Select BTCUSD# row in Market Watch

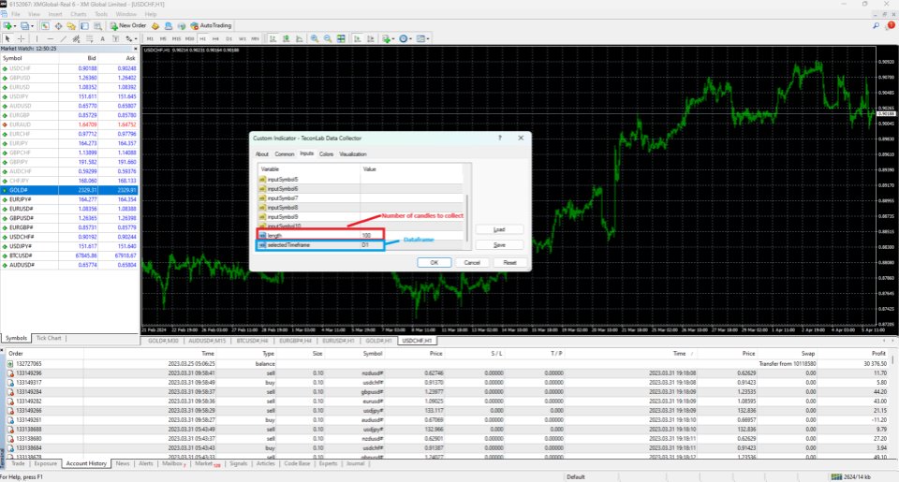coord(68,256)
